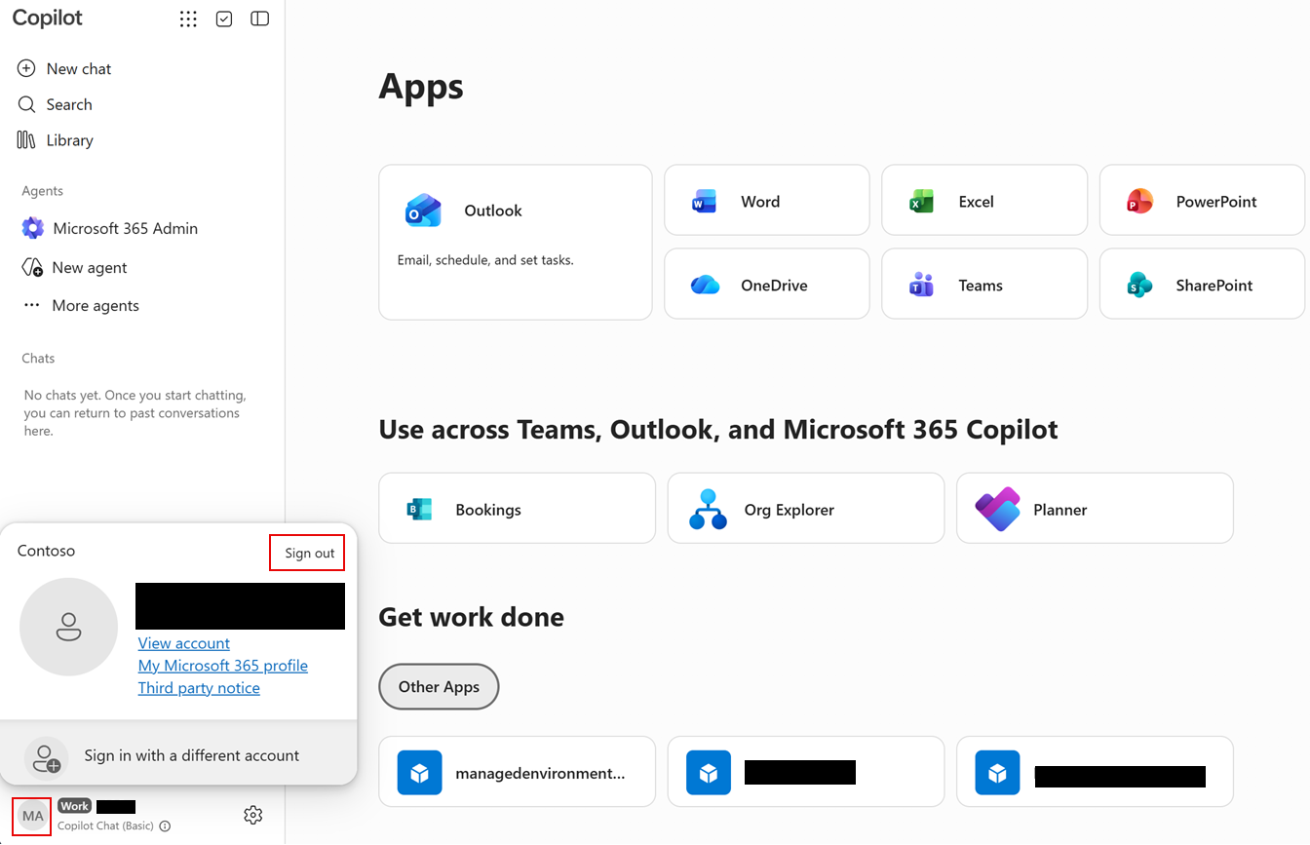
Task: Click the add-account person icon
Action: (x=45, y=756)
